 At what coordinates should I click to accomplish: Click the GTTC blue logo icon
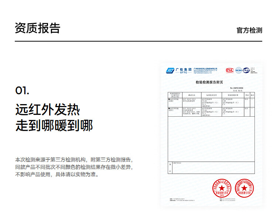pyautogui.click(x=170, y=70)
